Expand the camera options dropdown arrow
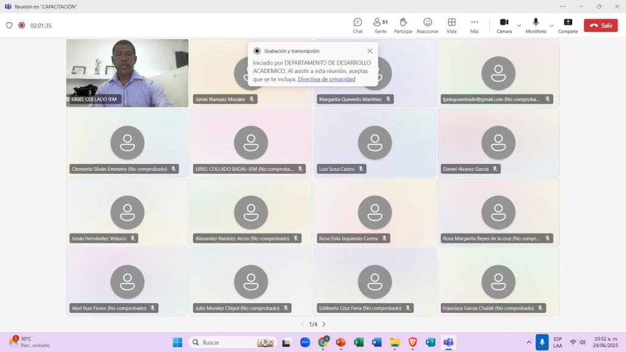The image size is (626, 352). pos(519,26)
